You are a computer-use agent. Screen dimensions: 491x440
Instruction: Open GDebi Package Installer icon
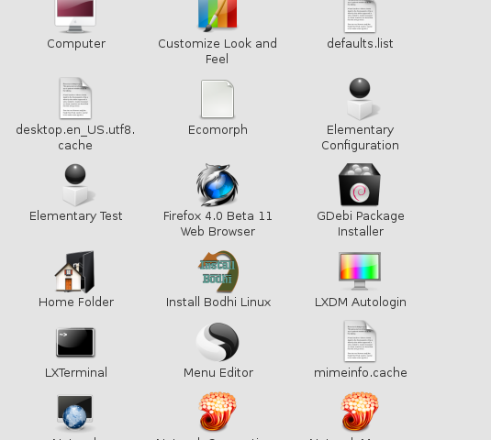point(360,184)
